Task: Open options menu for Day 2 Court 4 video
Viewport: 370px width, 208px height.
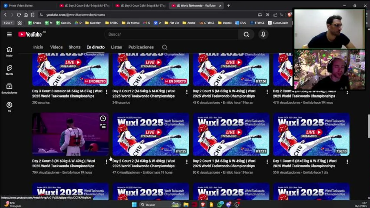Action: 347,92
